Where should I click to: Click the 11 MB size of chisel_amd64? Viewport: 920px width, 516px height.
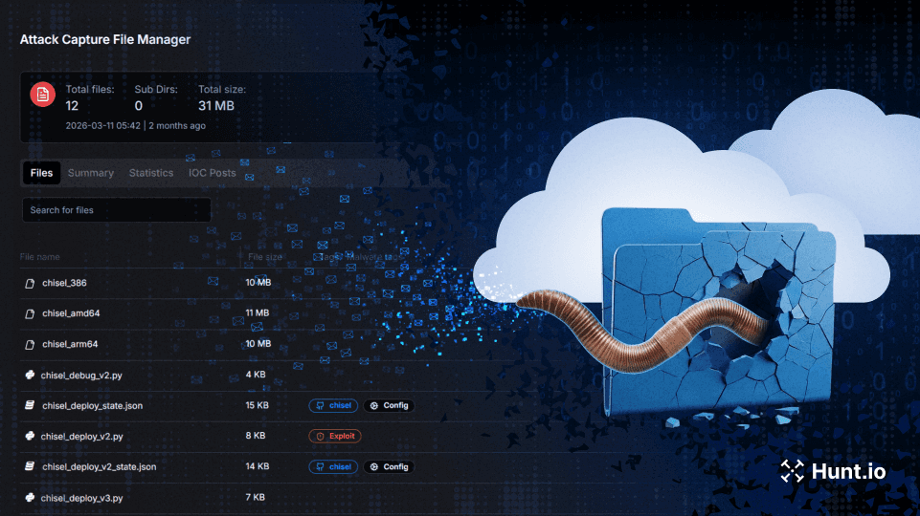257,312
